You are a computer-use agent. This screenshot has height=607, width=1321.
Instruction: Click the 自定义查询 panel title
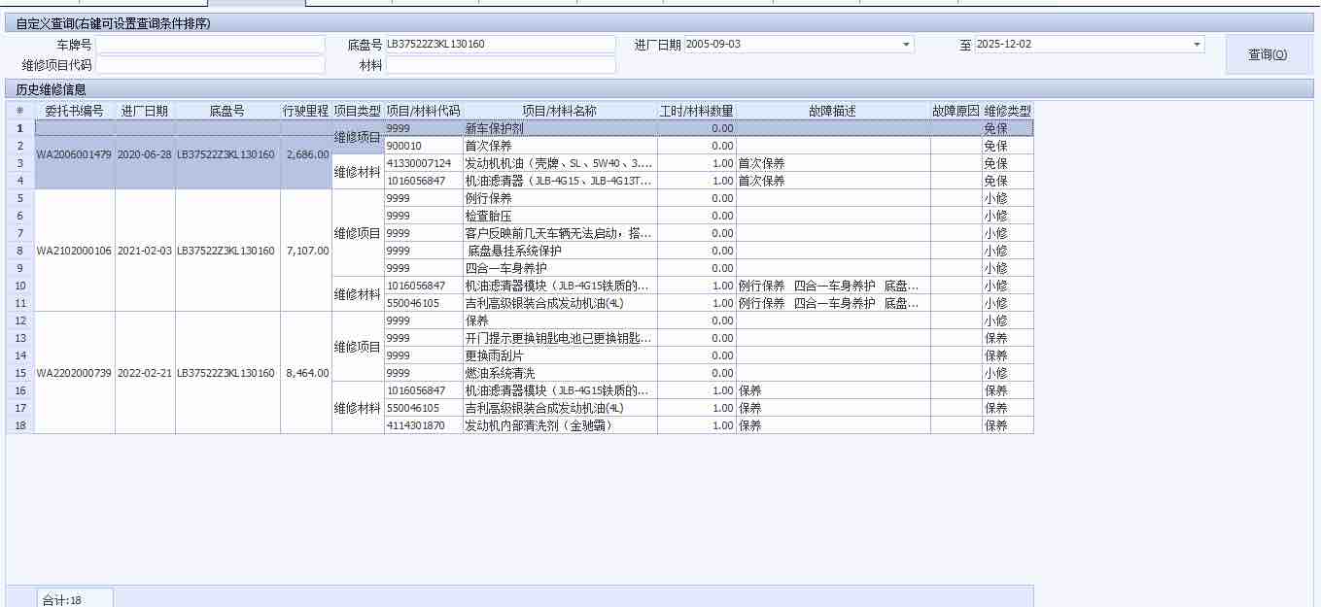[x=113, y=23]
